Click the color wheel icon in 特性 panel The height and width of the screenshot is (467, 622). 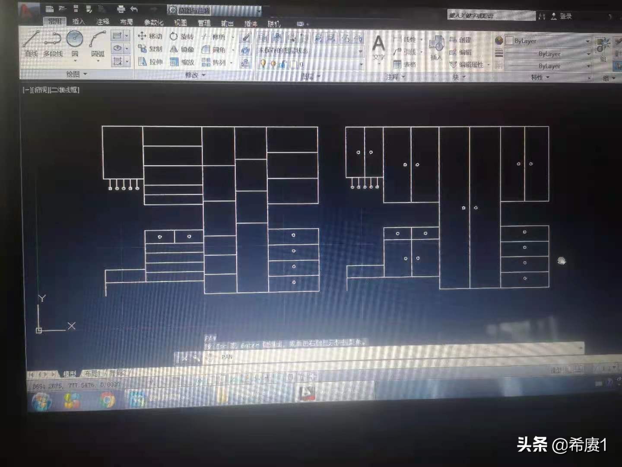coord(499,41)
